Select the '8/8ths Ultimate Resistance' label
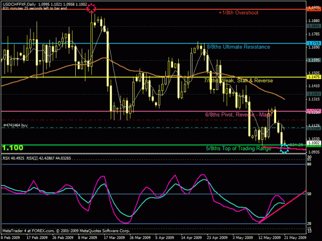This screenshot has height=241, width=322. [238, 47]
